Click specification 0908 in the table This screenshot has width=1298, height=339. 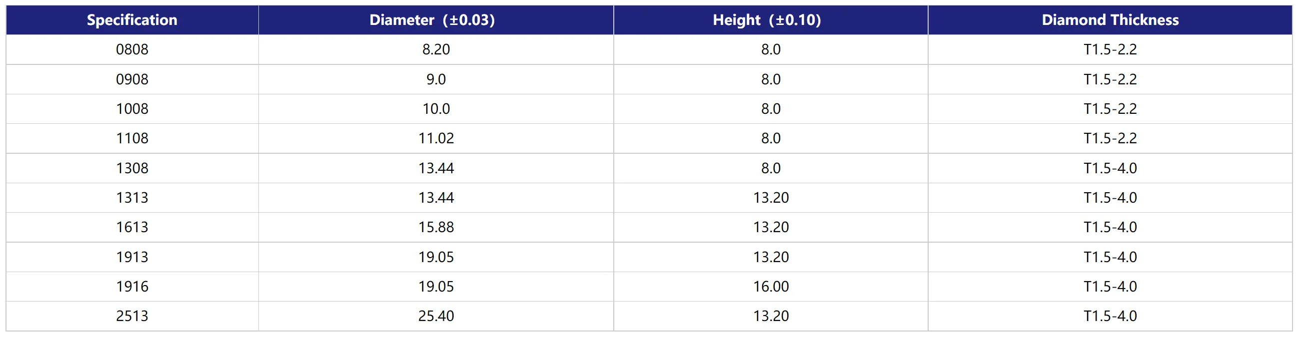coord(132,79)
